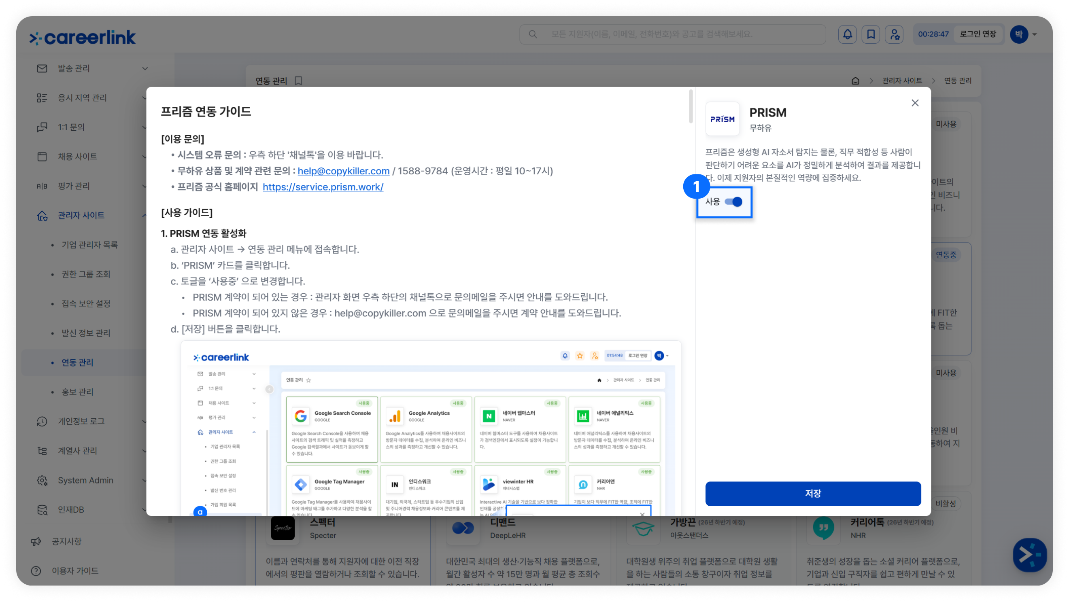Click the 박 user avatar

tap(1019, 34)
